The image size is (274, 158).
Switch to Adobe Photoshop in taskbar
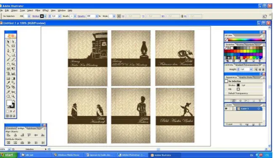(133, 155)
